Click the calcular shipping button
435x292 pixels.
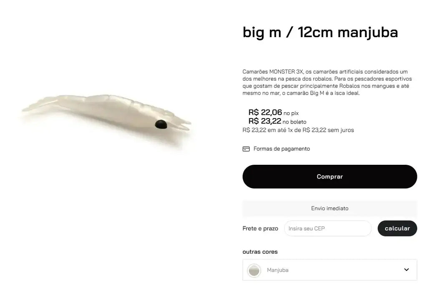coord(397,229)
